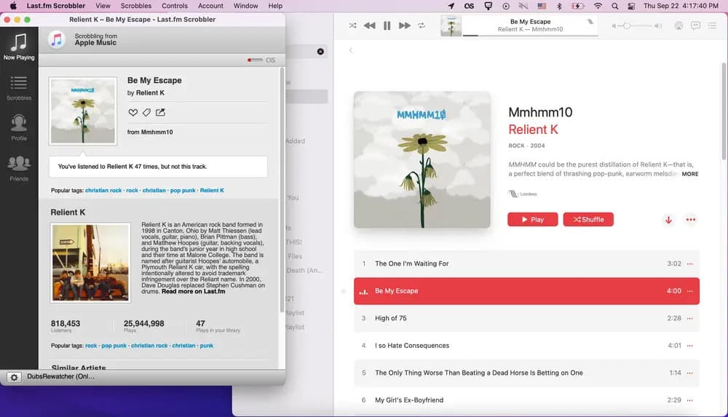728x417 pixels.
Task: Open the pop punk tag under track info
Action: click(183, 191)
